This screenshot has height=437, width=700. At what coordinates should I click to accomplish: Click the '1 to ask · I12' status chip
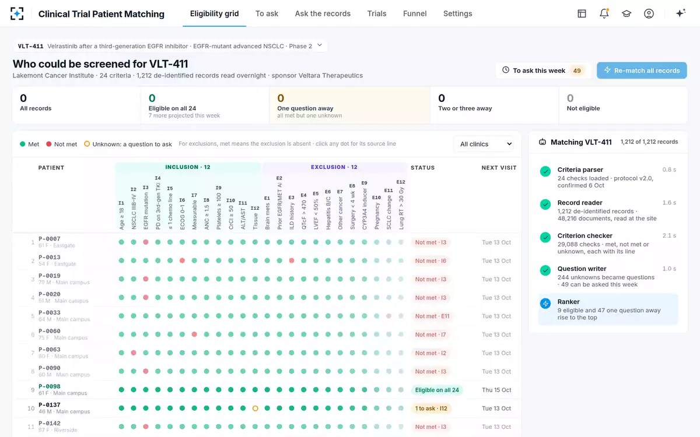[x=431, y=408]
